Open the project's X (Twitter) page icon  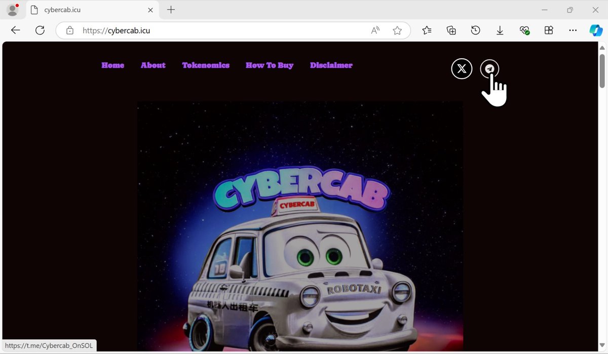462,68
